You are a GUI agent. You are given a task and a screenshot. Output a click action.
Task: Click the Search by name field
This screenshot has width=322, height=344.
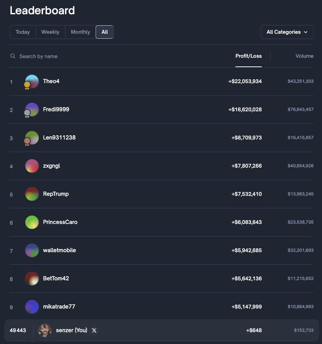[x=38, y=56]
